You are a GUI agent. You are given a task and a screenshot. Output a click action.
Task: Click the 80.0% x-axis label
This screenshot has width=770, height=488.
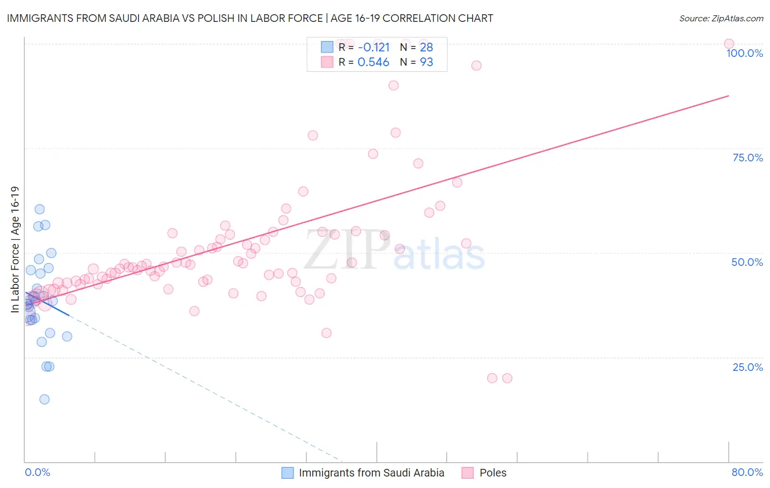coord(747,472)
